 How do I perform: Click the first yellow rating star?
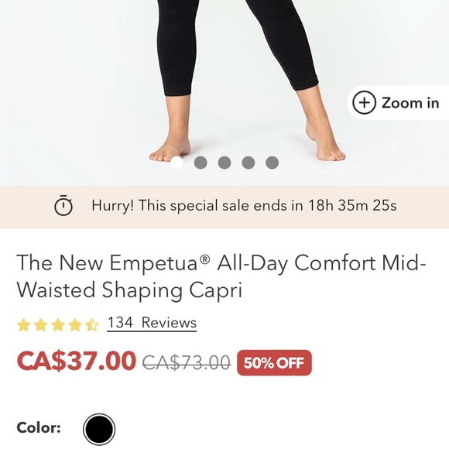coord(23,325)
